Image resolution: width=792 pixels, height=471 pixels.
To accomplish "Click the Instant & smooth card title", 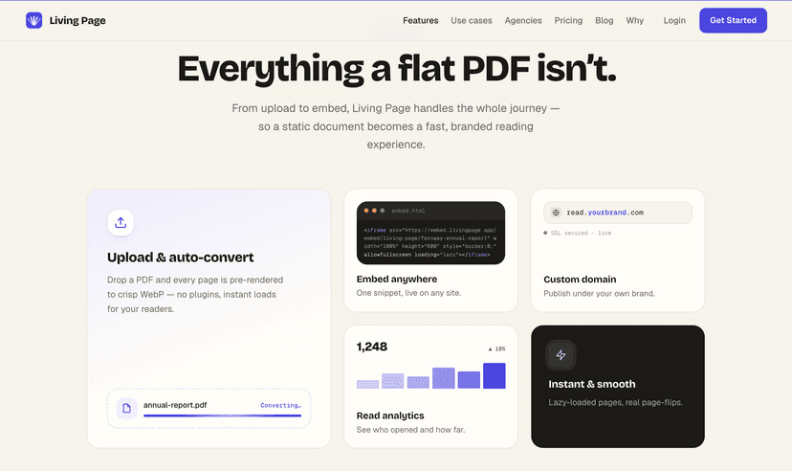I will tap(592, 384).
